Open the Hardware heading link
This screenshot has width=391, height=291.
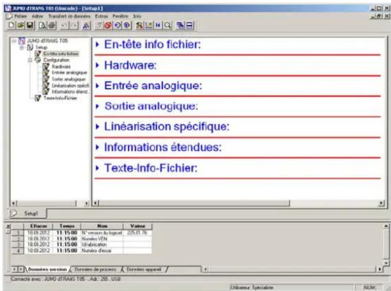pyautogui.click(x=130, y=65)
